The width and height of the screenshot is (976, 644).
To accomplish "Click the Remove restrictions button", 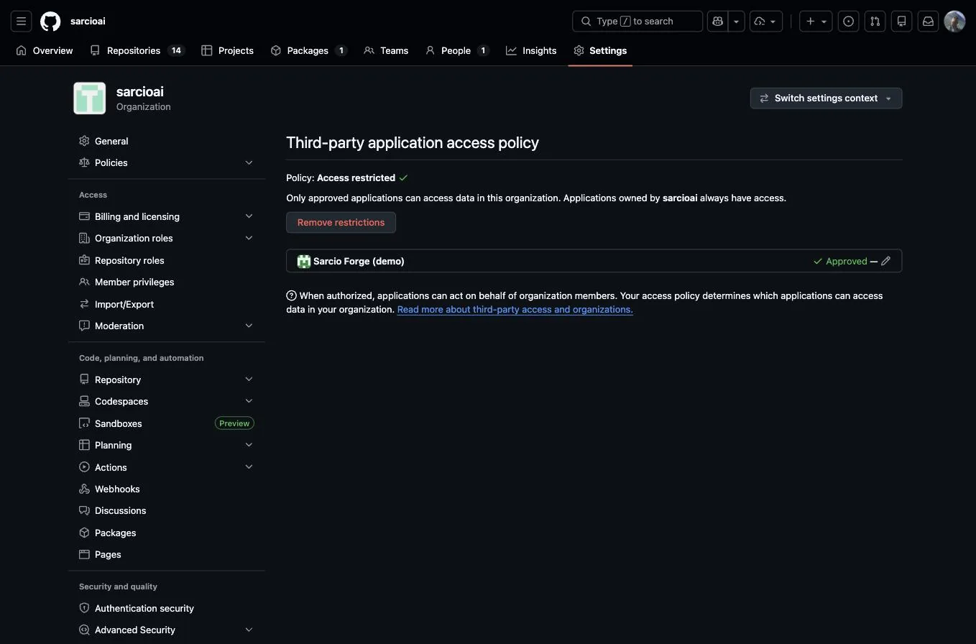I will click(341, 222).
